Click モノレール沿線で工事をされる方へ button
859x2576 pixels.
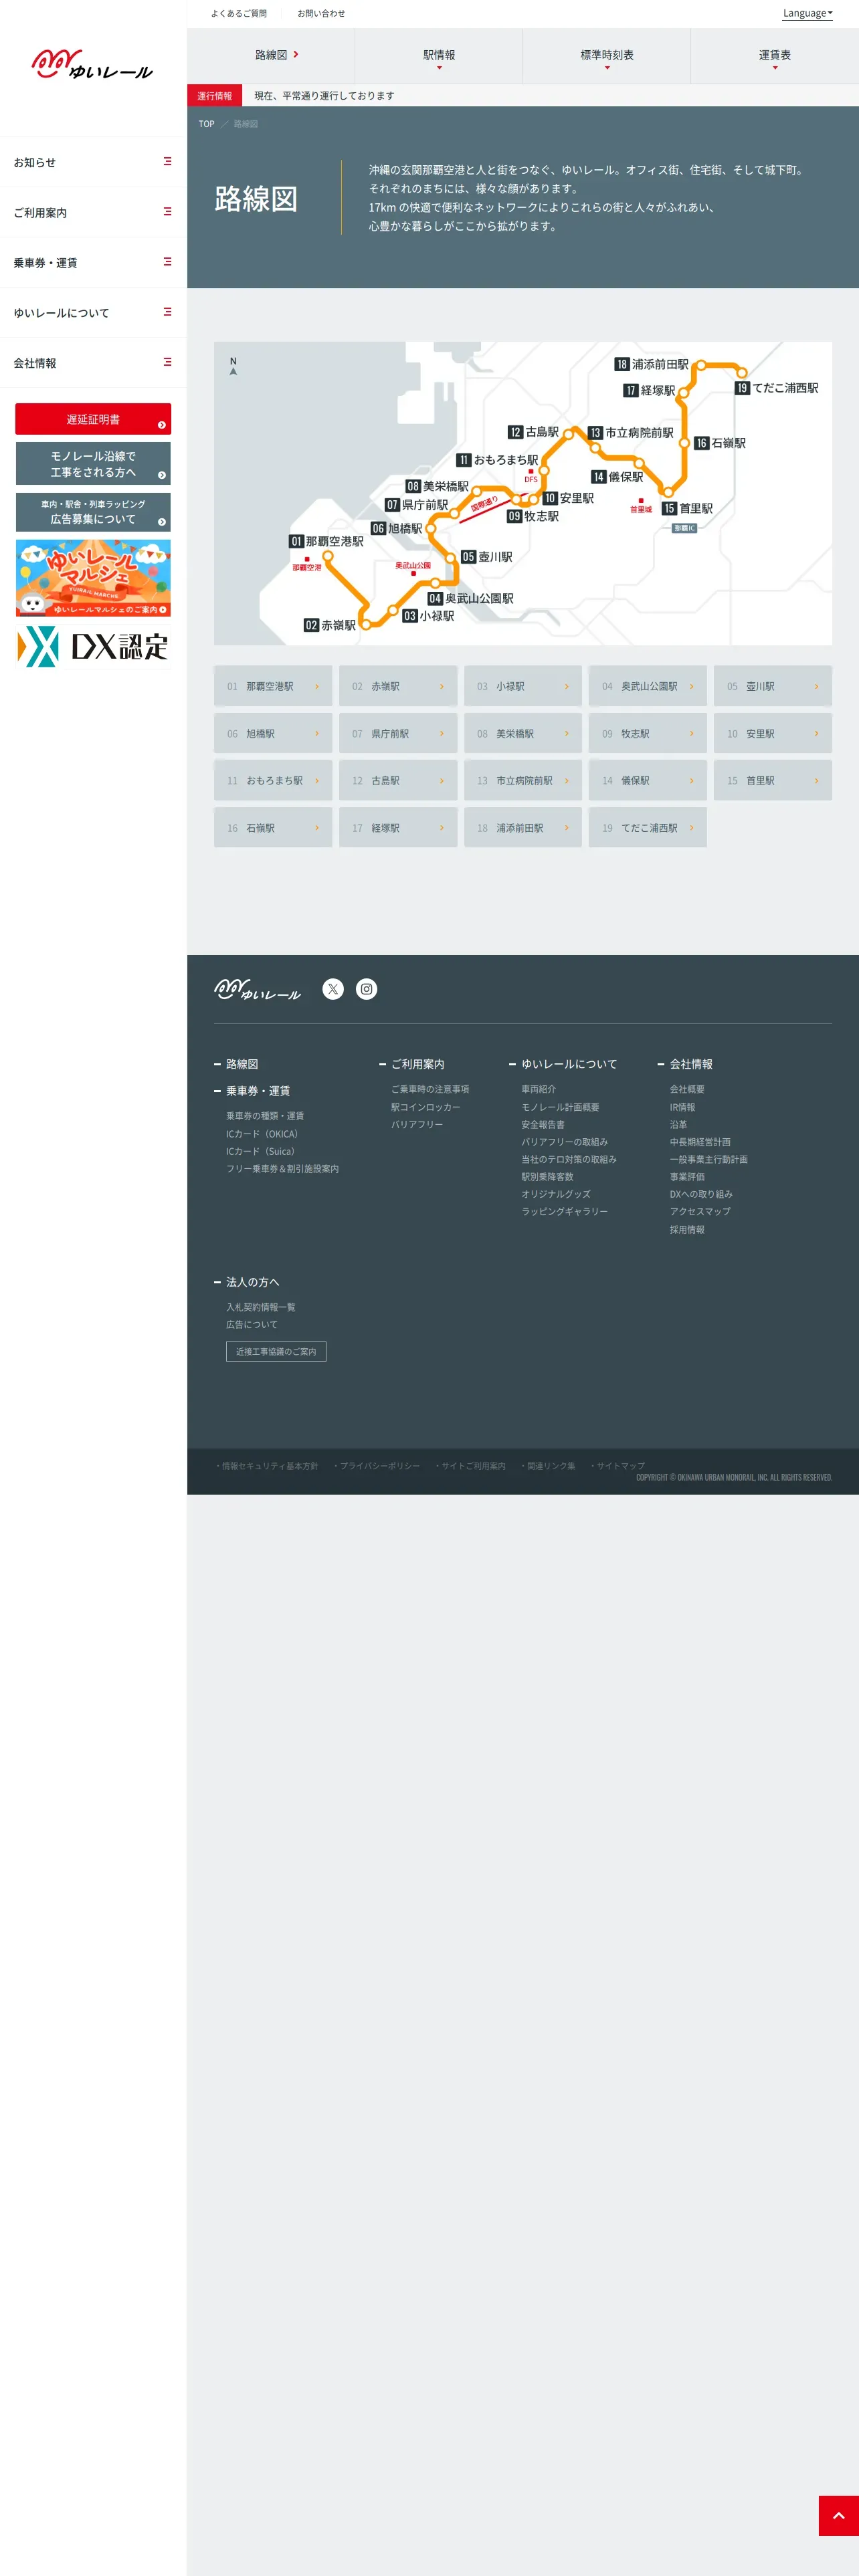click(93, 464)
